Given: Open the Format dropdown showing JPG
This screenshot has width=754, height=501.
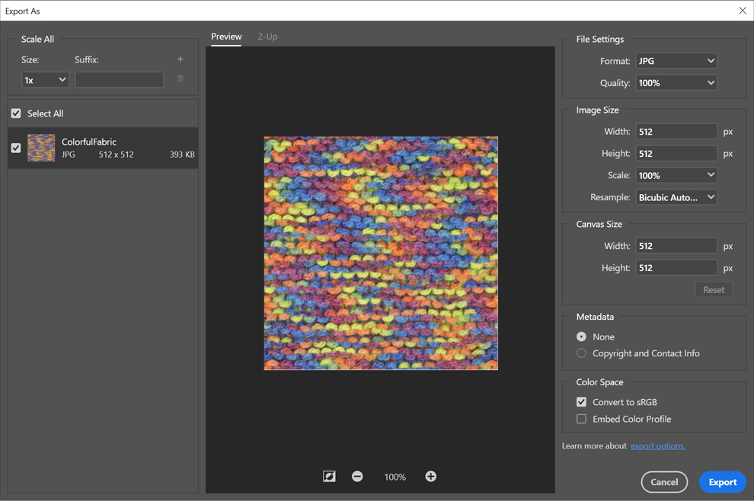Looking at the screenshot, I should pos(676,61).
